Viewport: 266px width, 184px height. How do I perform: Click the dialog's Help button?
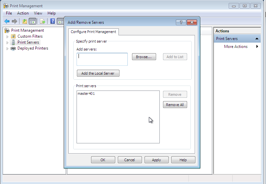point(183,160)
